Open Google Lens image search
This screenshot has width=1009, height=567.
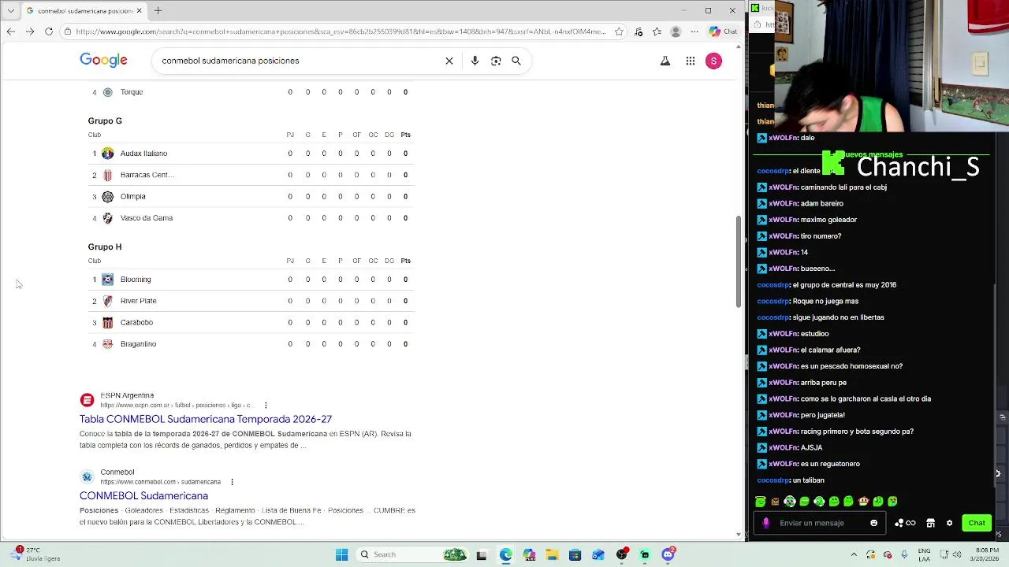point(496,61)
